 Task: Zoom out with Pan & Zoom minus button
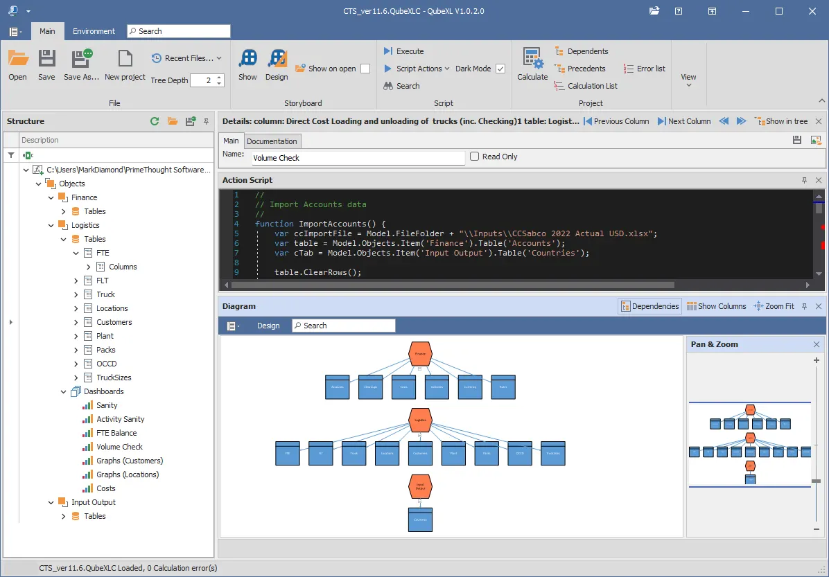click(x=817, y=529)
